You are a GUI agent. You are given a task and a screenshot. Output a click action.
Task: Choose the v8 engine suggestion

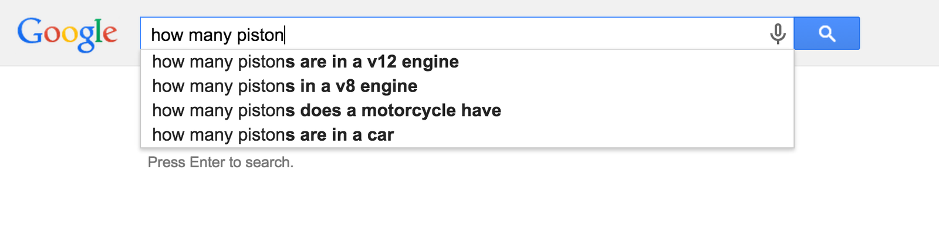tap(285, 86)
